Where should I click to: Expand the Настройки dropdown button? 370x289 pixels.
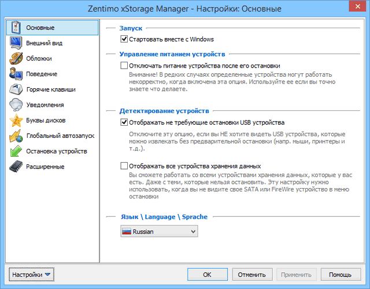pyautogui.click(x=31, y=274)
